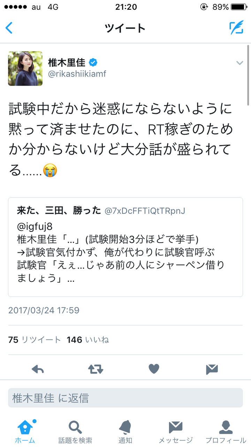
Task: Open the quoted tweet by 来た、三田、勝った
Action: (x=125, y=247)
